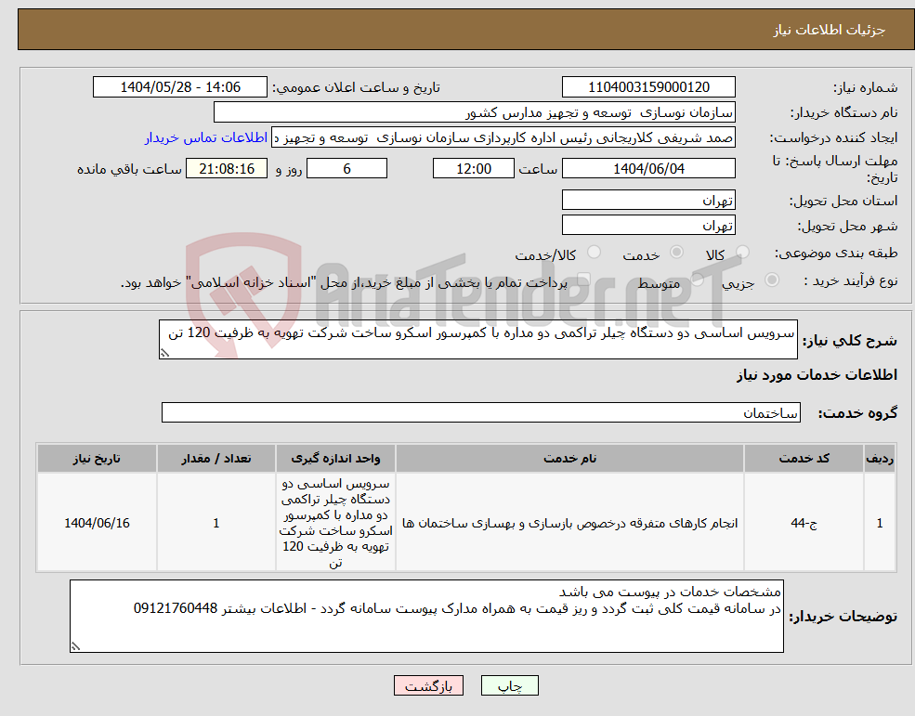Click the طبقه بندی موضوعی label
Screen dimensions: 915x716
836,253
